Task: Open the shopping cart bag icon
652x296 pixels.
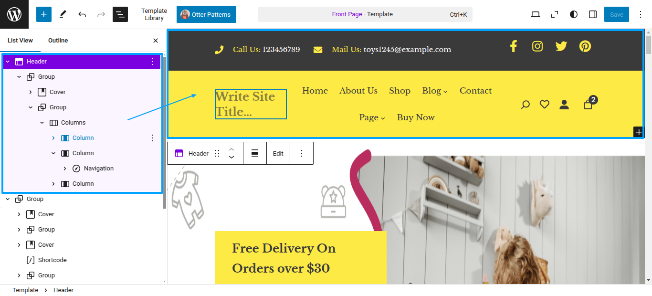Action: (x=588, y=104)
